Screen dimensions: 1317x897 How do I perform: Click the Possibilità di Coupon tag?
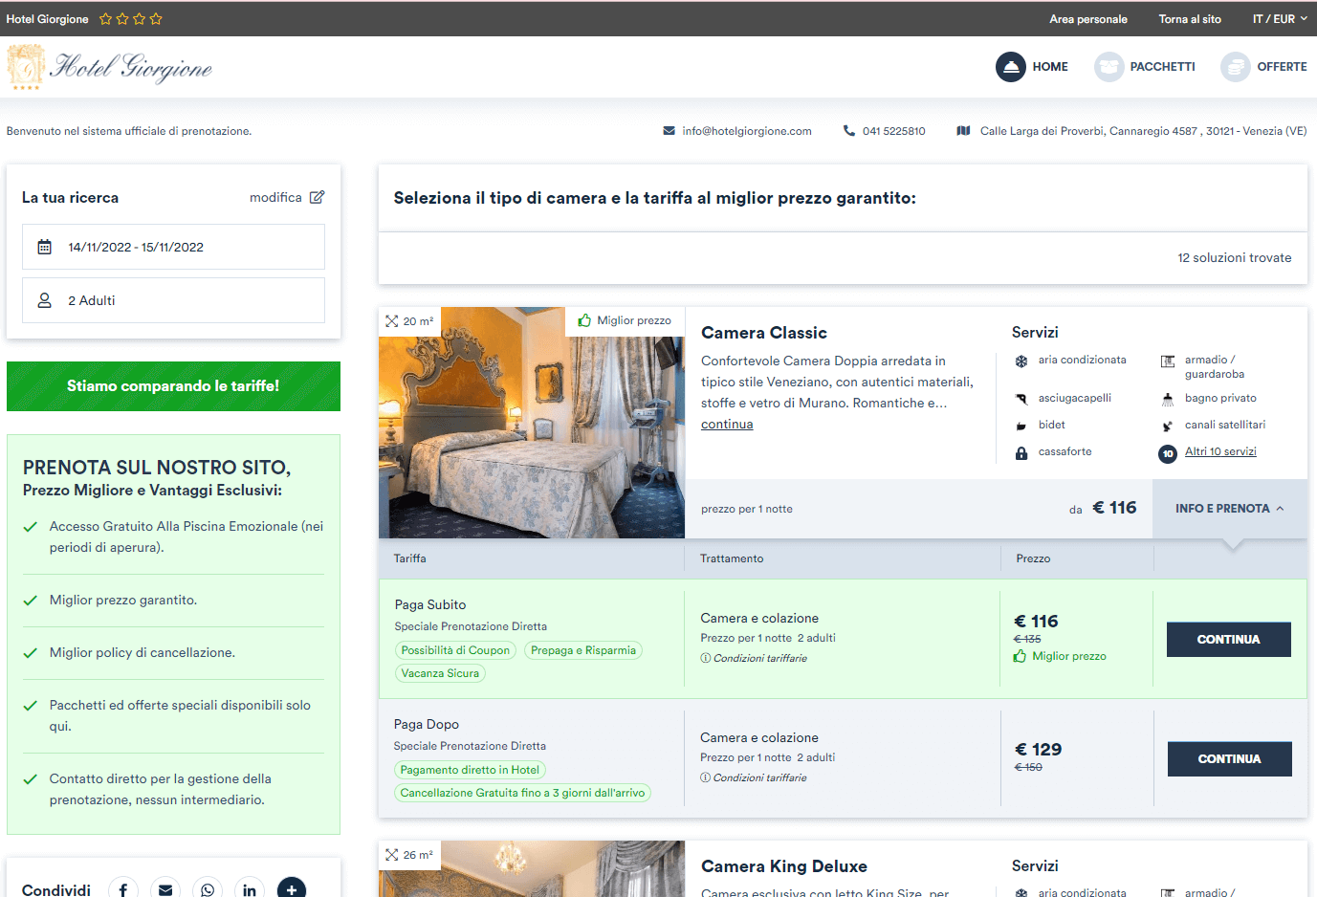tap(455, 650)
